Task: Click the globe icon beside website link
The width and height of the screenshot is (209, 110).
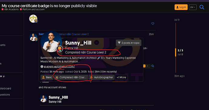Action: coord(42,66)
